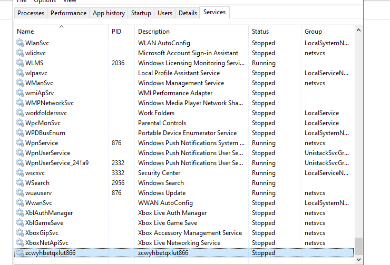Click the scrollbar down arrow
The height and width of the screenshot is (265, 390).
pyautogui.click(x=358, y=260)
